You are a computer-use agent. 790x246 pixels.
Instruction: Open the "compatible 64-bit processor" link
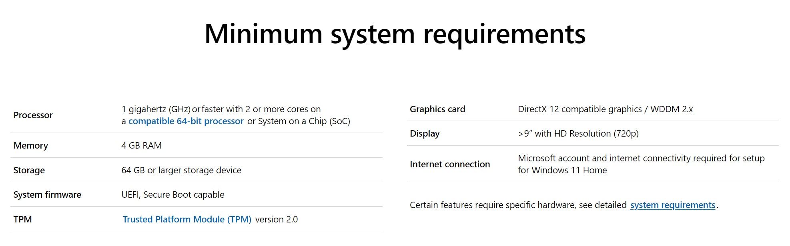[186, 121]
